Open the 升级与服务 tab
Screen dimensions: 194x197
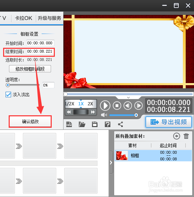[x=49, y=18]
